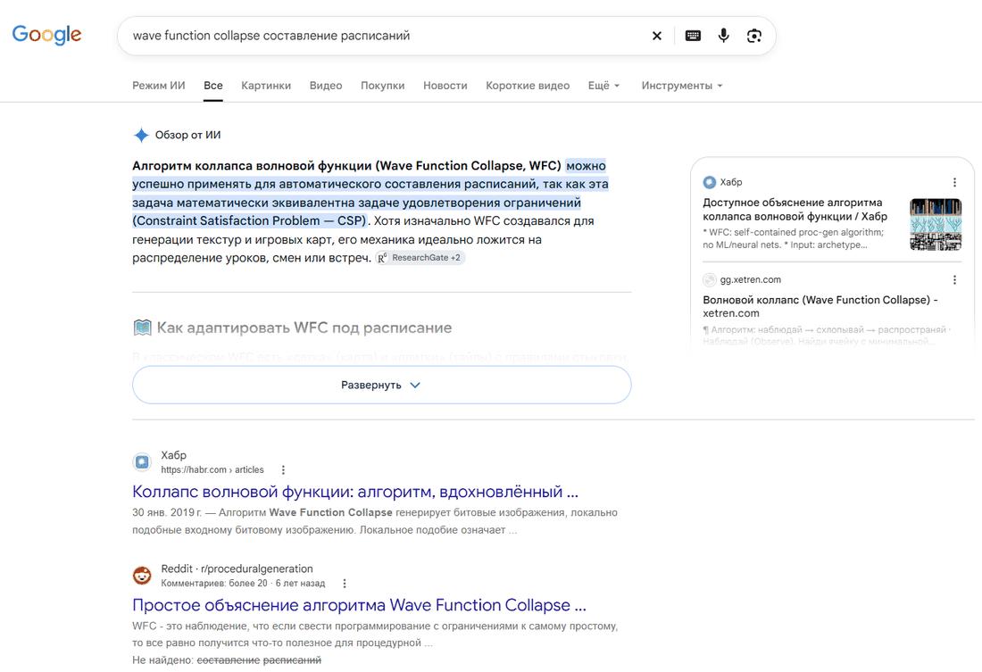982x672 pixels.
Task: Clear the search query with X icon
Action: pyautogui.click(x=657, y=36)
